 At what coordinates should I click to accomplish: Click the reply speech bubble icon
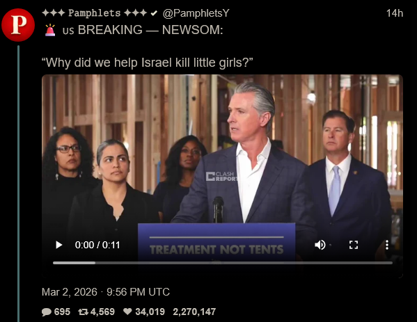click(47, 312)
